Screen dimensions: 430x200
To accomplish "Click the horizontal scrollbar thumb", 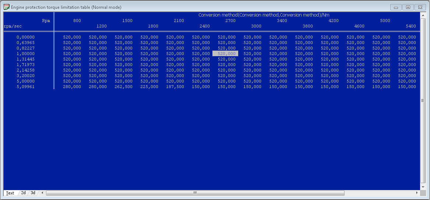I will click(195, 193).
